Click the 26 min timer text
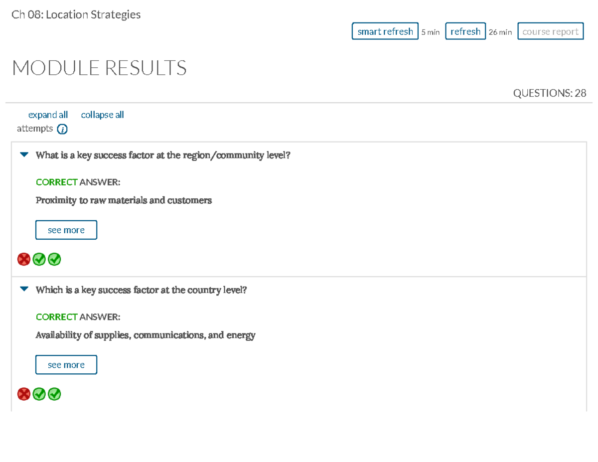The height and width of the screenshot is (462, 598). click(x=499, y=32)
